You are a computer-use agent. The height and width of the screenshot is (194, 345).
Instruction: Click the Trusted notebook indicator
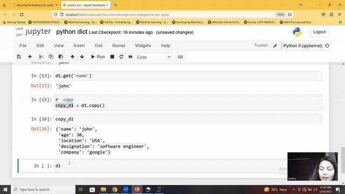(261, 45)
